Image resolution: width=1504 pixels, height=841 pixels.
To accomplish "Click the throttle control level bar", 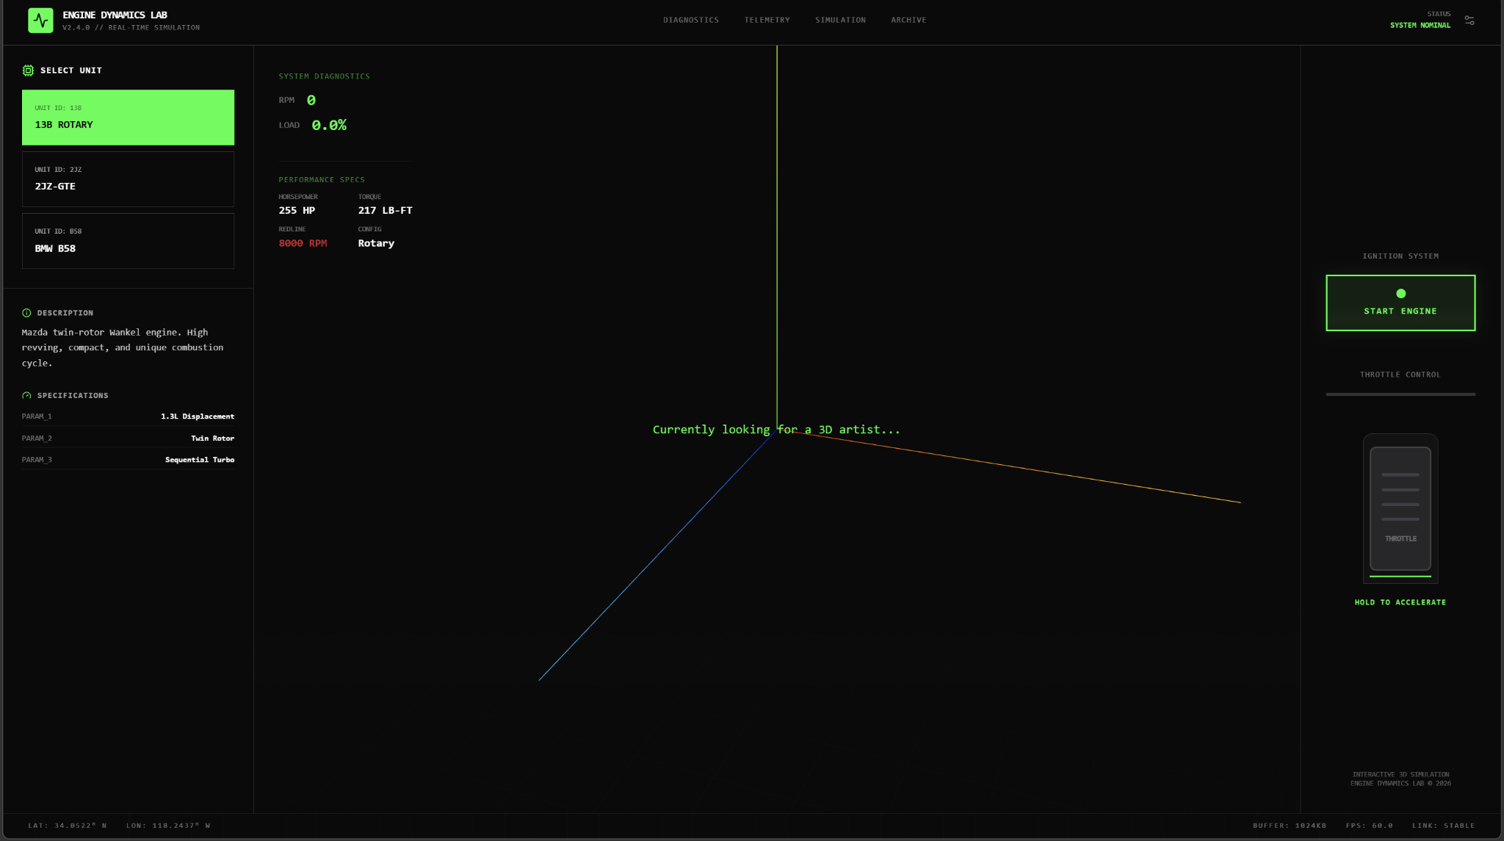I will click(x=1400, y=394).
